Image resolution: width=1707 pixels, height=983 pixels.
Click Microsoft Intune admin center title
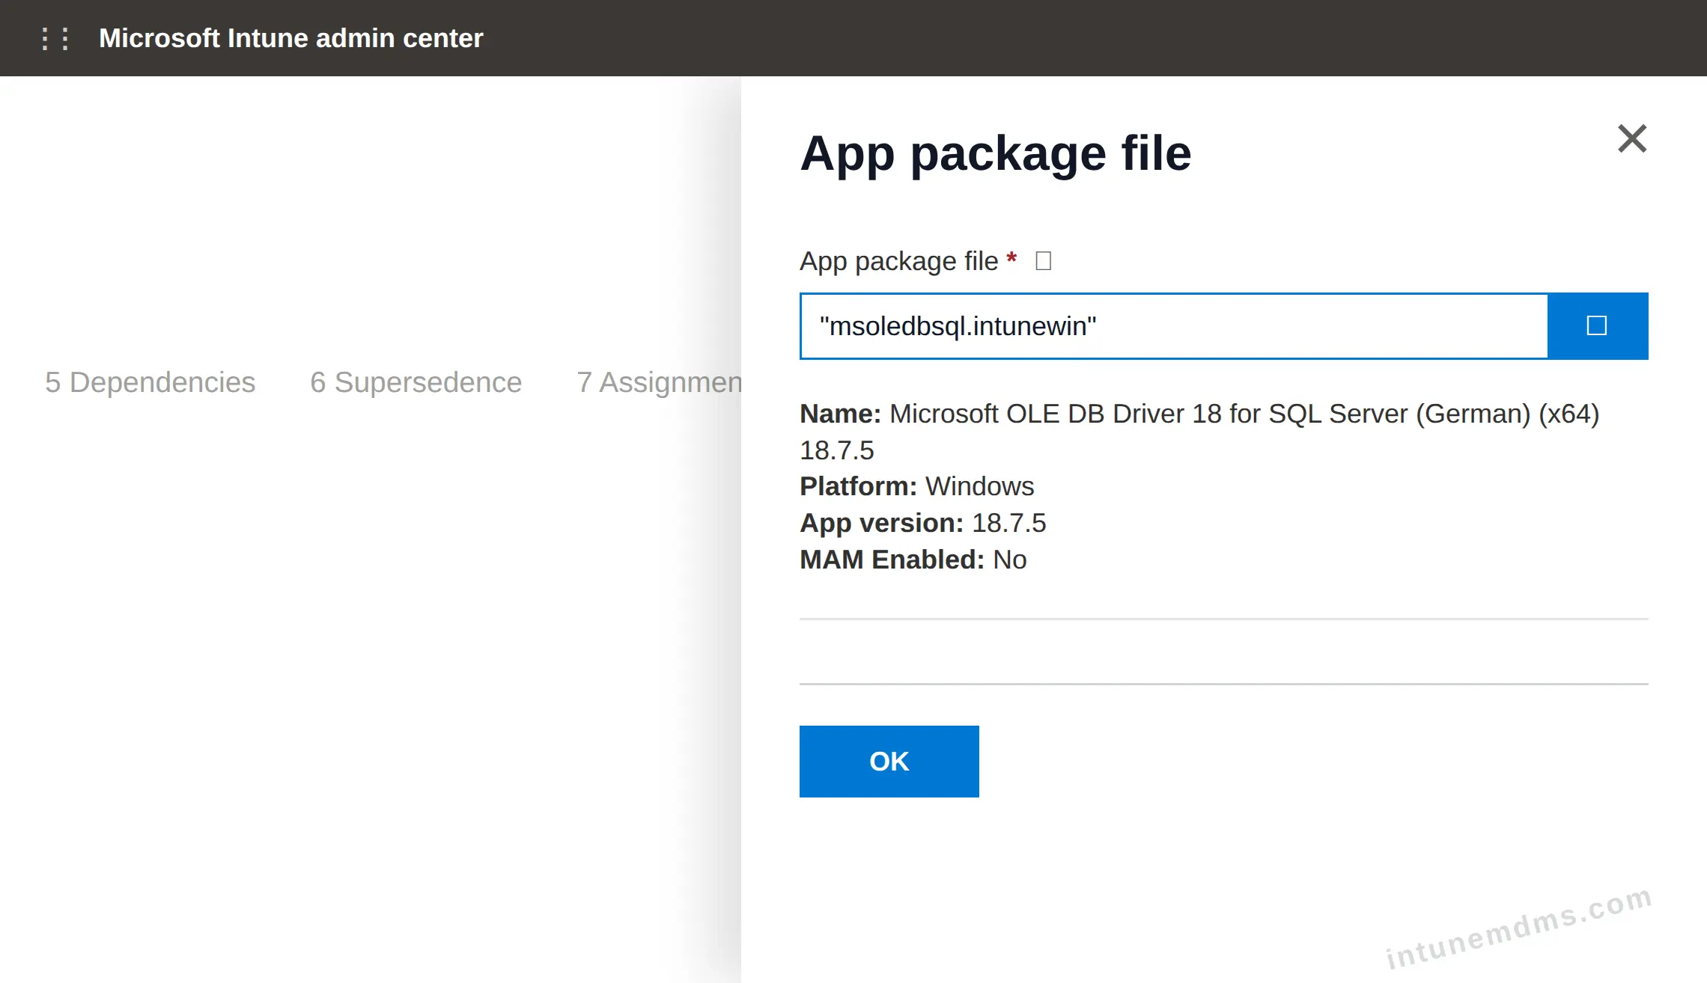(290, 38)
